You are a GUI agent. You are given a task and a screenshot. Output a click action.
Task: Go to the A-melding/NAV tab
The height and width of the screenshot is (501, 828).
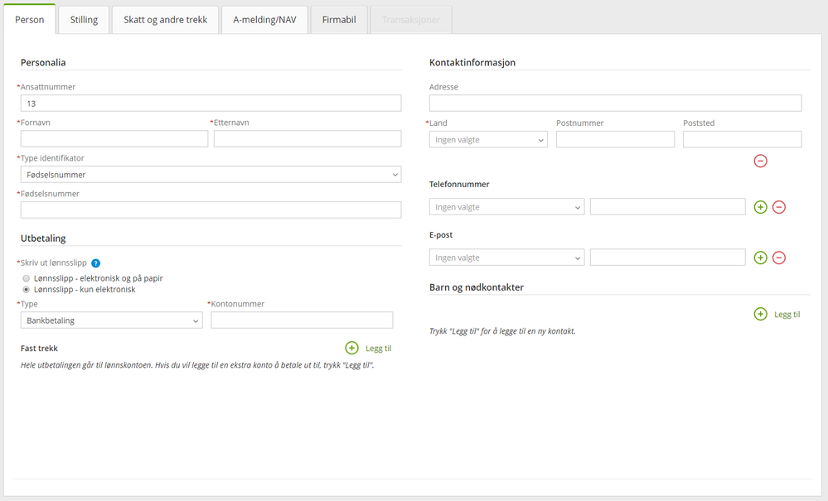point(264,20)
